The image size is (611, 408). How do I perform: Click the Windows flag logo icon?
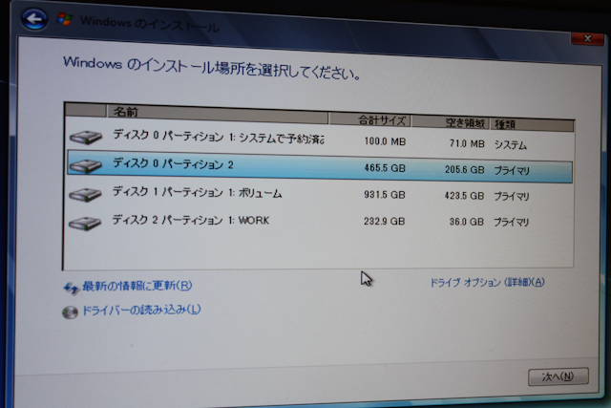(64, 19)
